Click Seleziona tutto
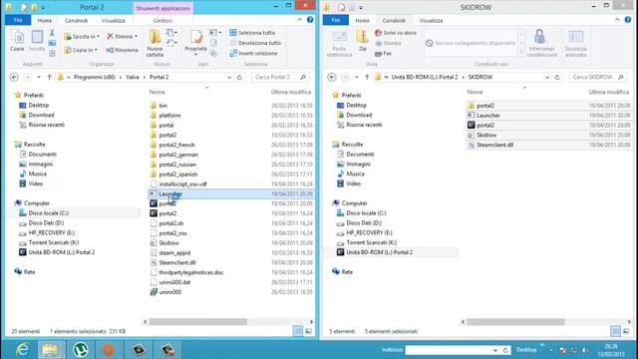 (x=252, y=33)
